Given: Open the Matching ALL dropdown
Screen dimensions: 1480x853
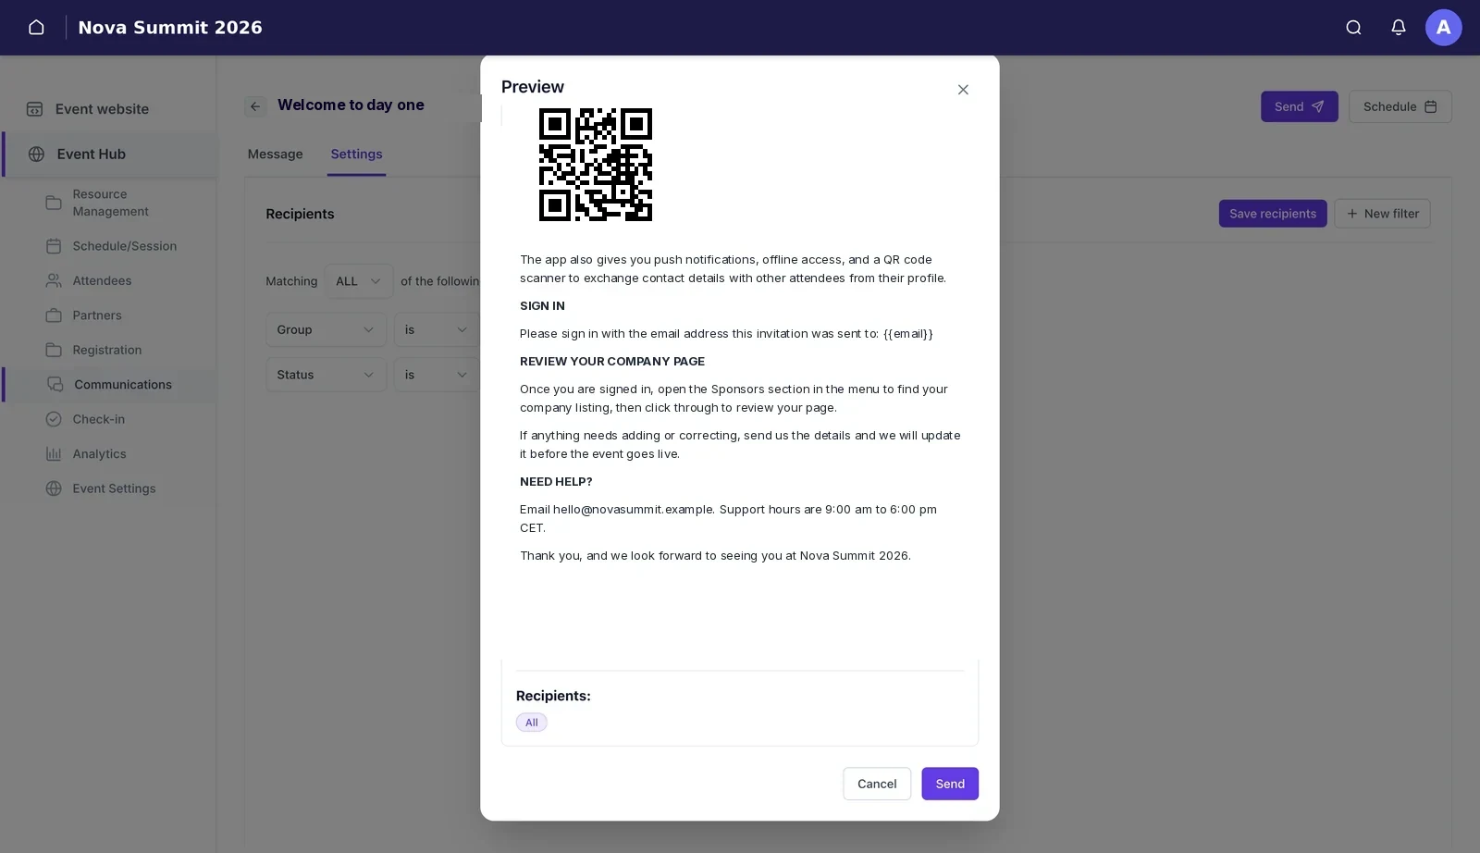Looking at the screenshot, I should (x=359, y=281).
